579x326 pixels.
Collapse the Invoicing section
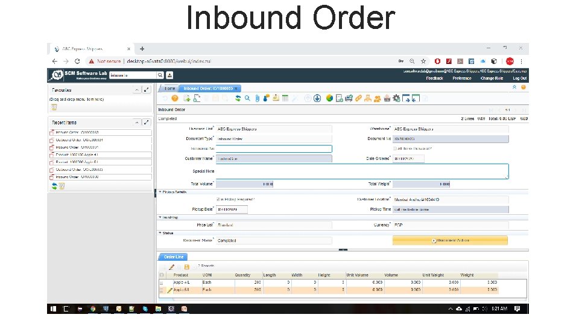tap(160, 217)
